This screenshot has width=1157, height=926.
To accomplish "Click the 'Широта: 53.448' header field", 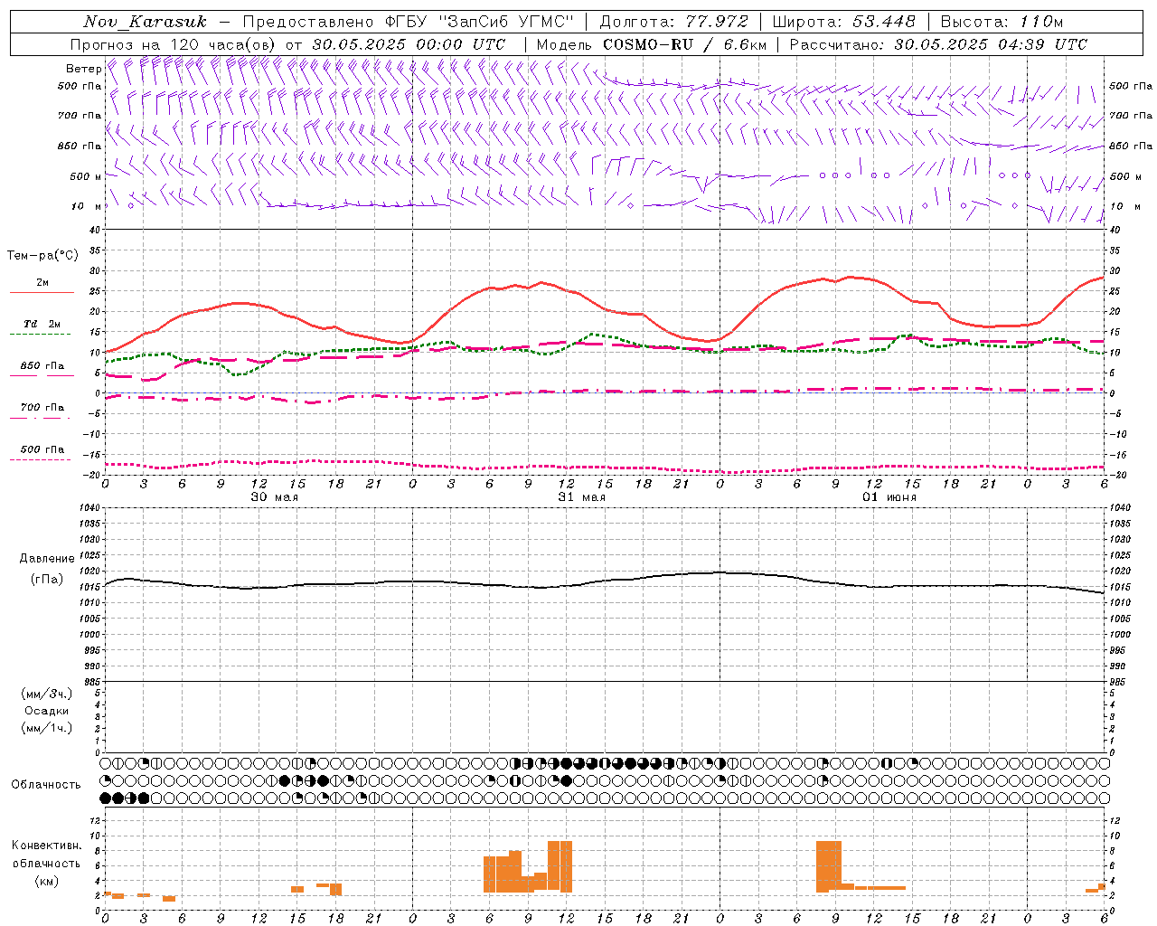I will 844,22.
